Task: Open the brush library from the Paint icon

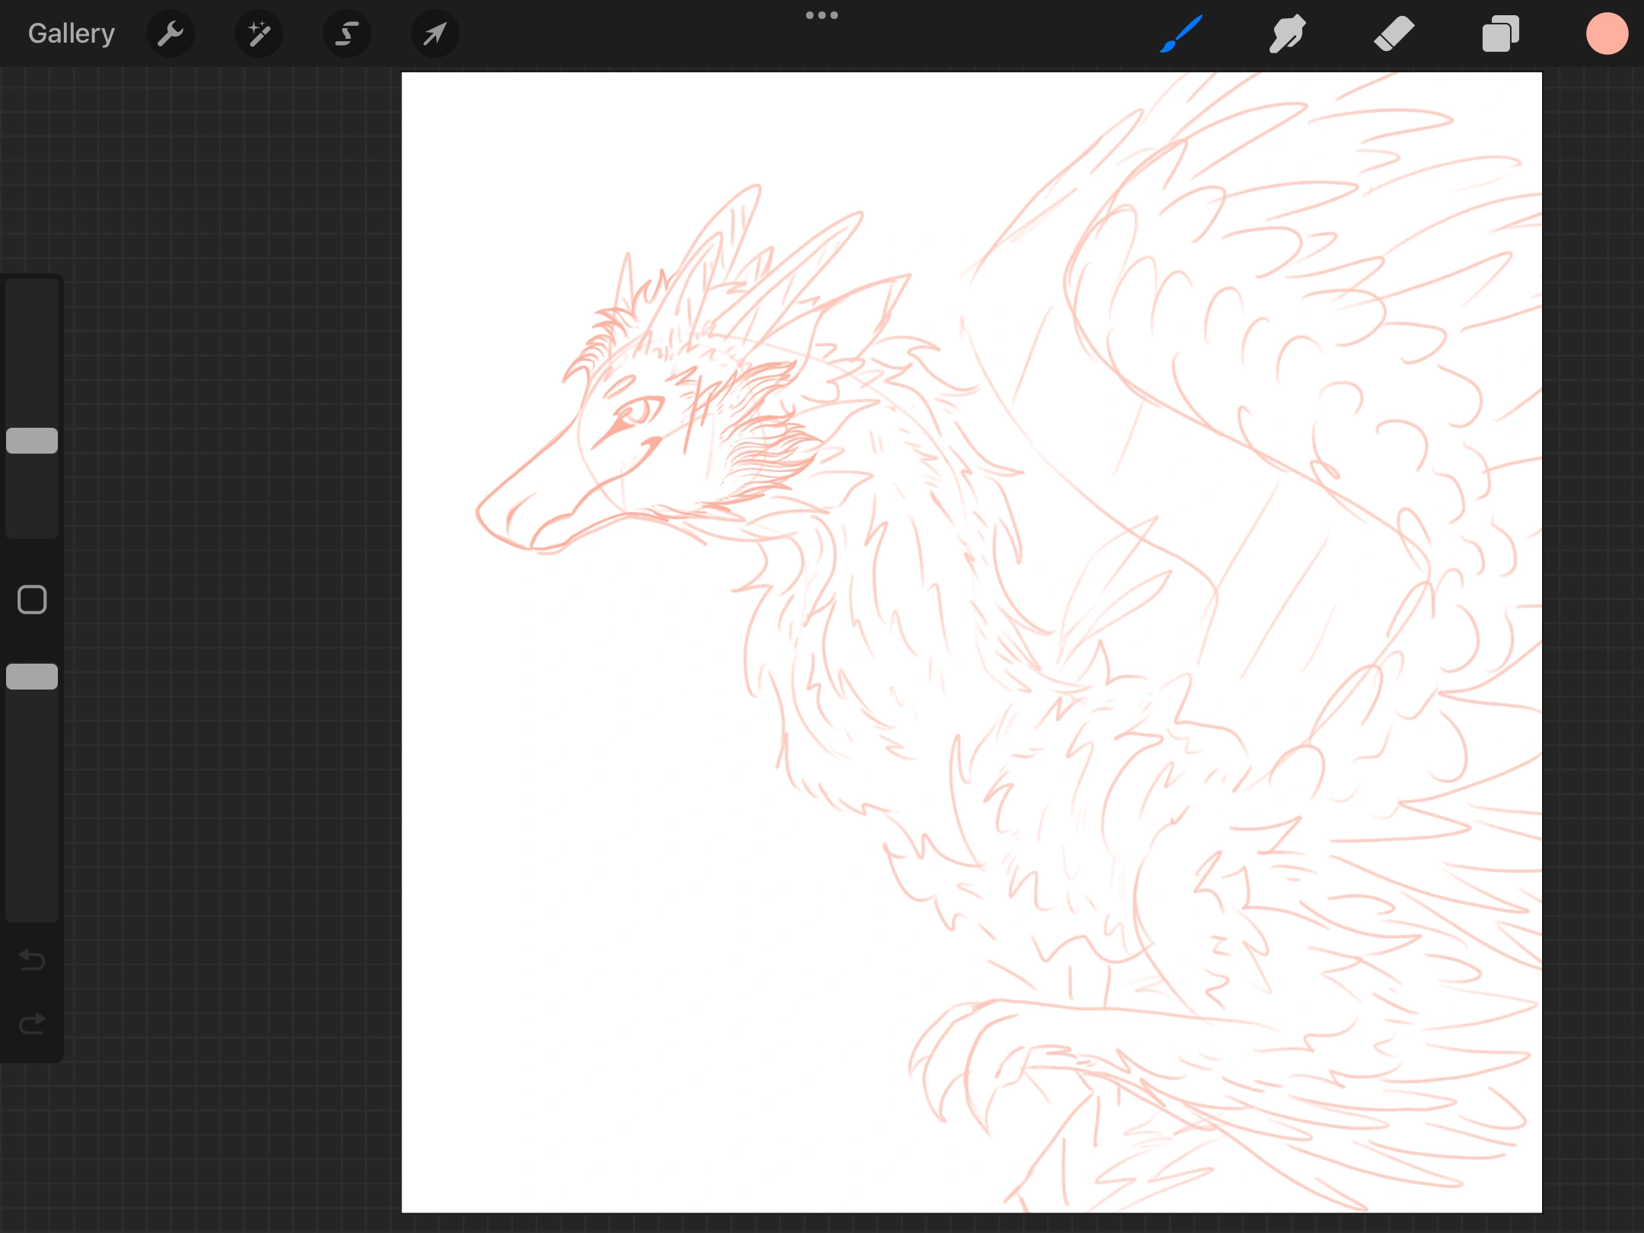Action: click(1180, 33)
